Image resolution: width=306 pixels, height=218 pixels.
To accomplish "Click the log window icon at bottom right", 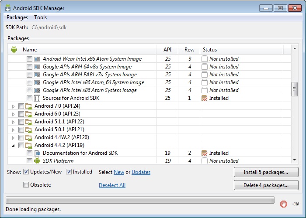I will click(x=296, y=204).
